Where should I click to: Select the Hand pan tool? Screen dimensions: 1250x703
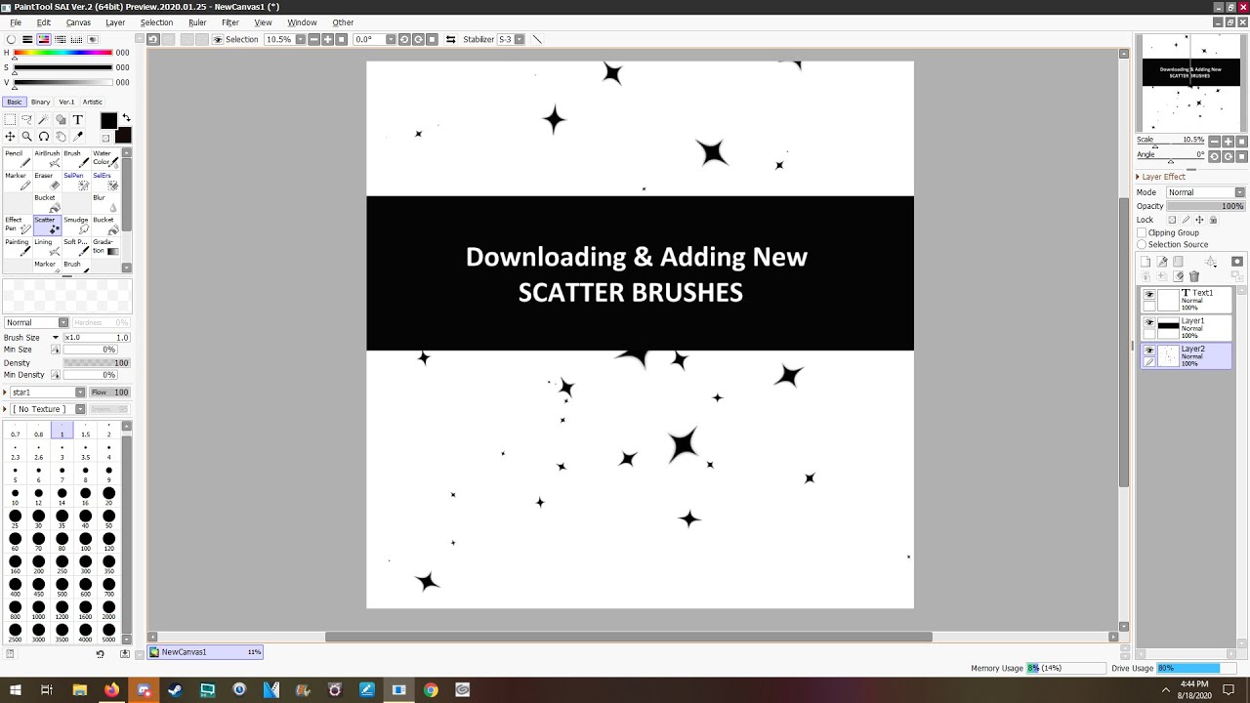tap(61, 137)
